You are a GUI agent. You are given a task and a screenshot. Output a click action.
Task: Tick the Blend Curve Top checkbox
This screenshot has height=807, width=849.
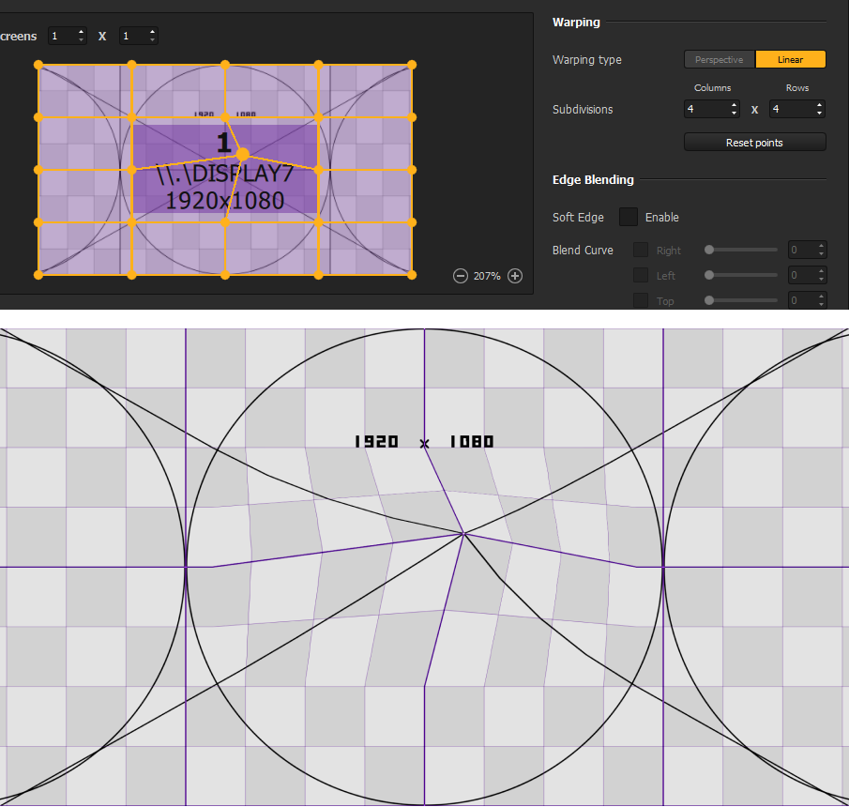(x=641, y=300)
